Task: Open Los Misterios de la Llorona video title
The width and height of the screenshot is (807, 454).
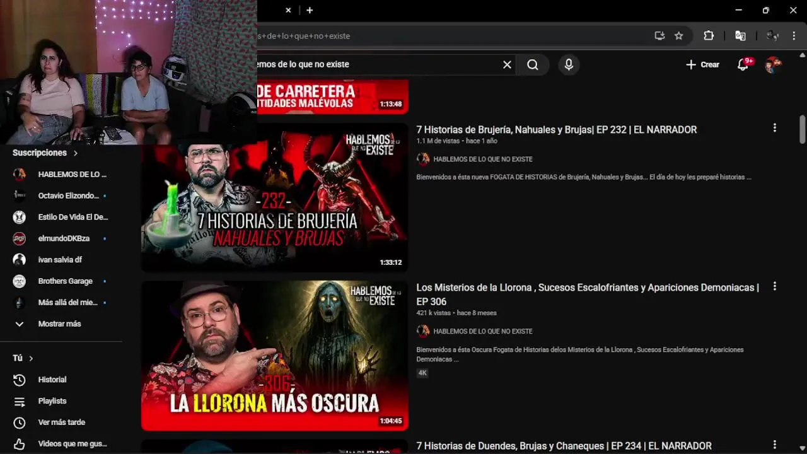Action: (588, 294)
